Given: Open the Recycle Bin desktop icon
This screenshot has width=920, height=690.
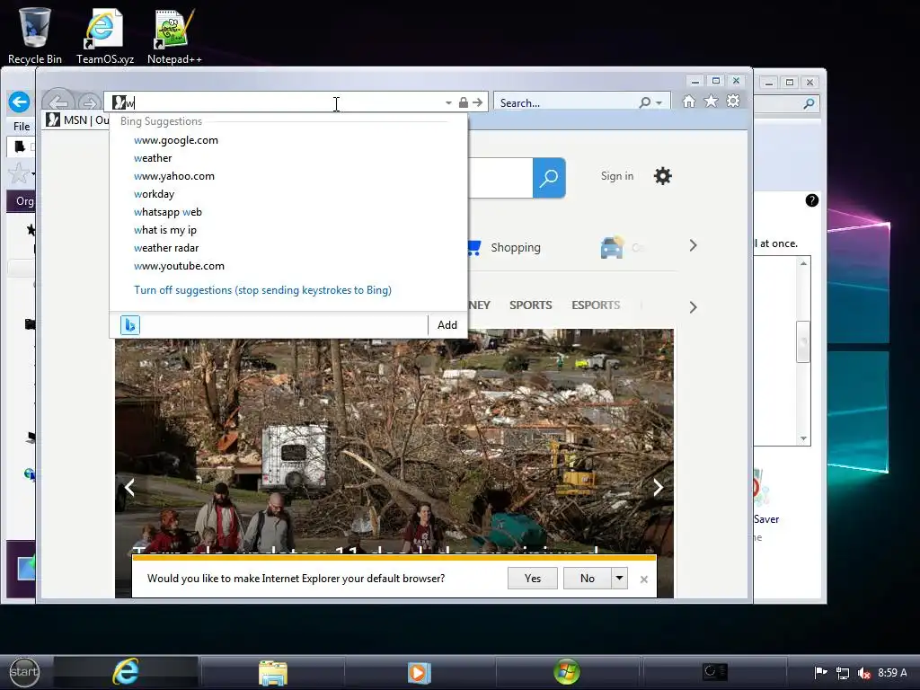Looking at the screenshot, I should click(x=34, y=35).
